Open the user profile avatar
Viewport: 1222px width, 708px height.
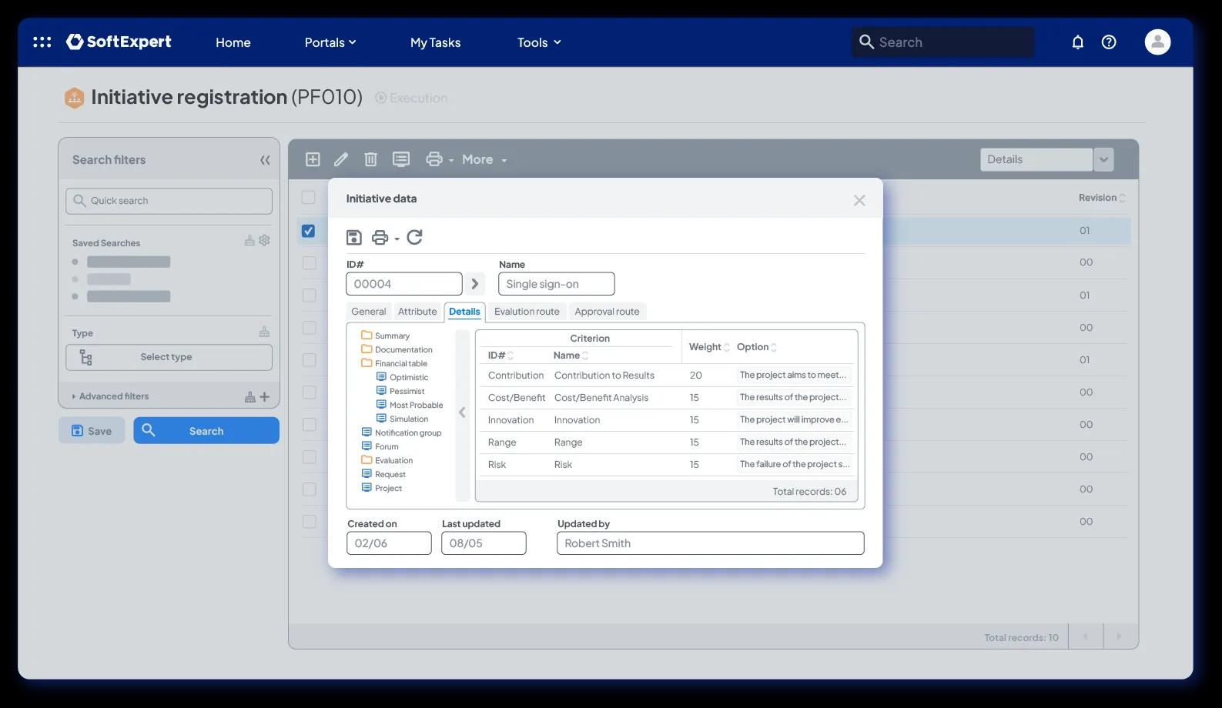1157,42
